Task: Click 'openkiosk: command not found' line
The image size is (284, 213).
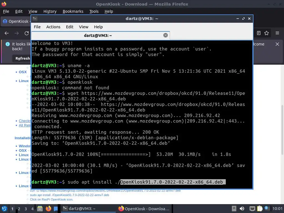Action: pyautogui.click(x=70, y=88)
